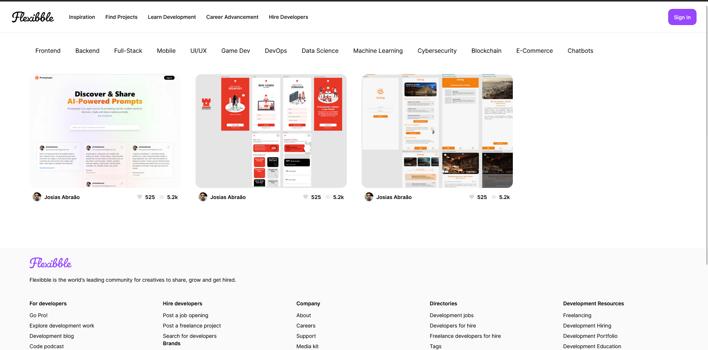Click Post a job opening link
The height and width of the screenshot is (350, 708).
186,315
